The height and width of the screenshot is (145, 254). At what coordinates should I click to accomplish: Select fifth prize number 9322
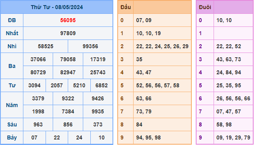coord(68,98)
